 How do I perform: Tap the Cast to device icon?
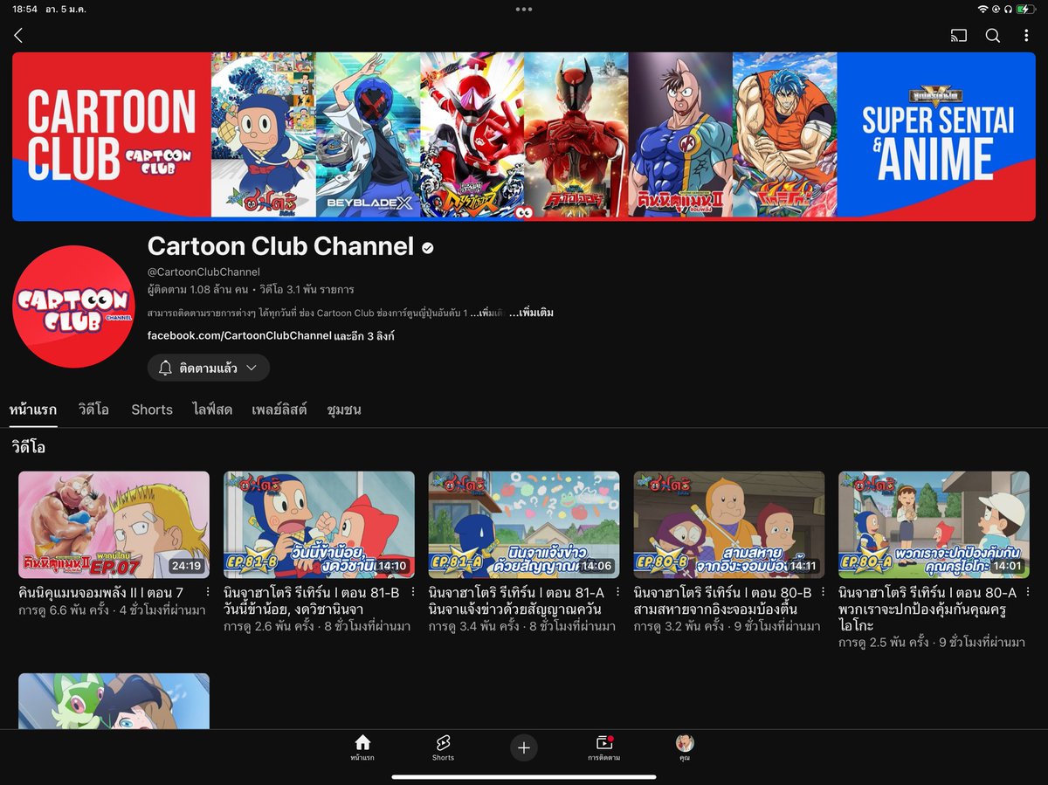(959, 36)
